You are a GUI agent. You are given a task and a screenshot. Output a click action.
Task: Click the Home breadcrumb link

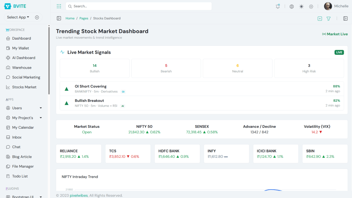pos(70,18)
